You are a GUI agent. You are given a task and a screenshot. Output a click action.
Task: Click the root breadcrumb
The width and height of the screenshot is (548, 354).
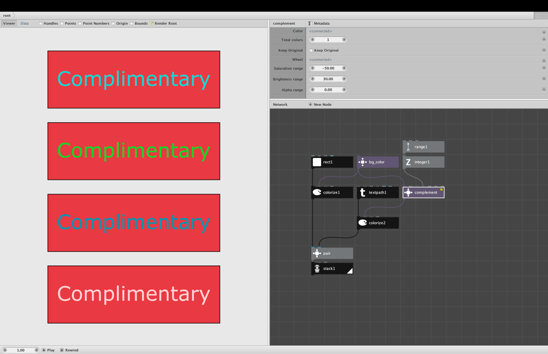pyautogui.click(x=7, y=15)
